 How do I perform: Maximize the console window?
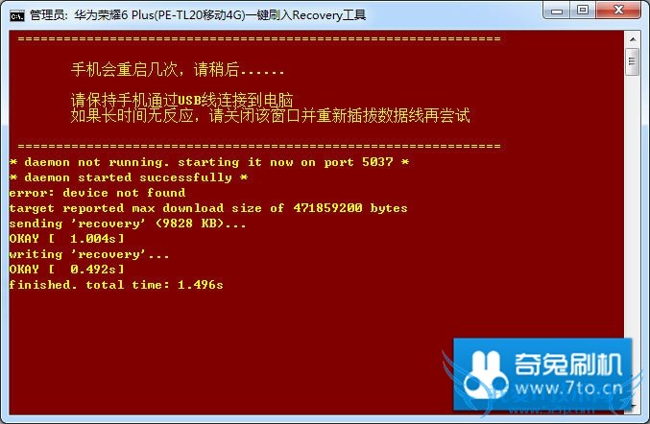click(583, 10)
